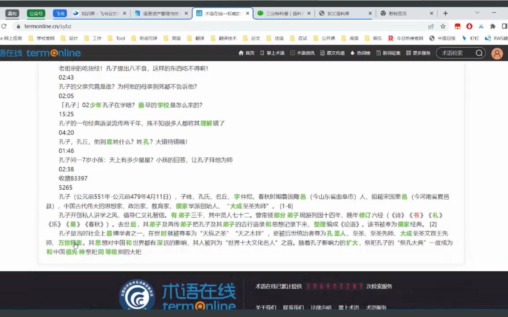Open the Tool bookmark folder
508x317 pixels.
(117, 38)
